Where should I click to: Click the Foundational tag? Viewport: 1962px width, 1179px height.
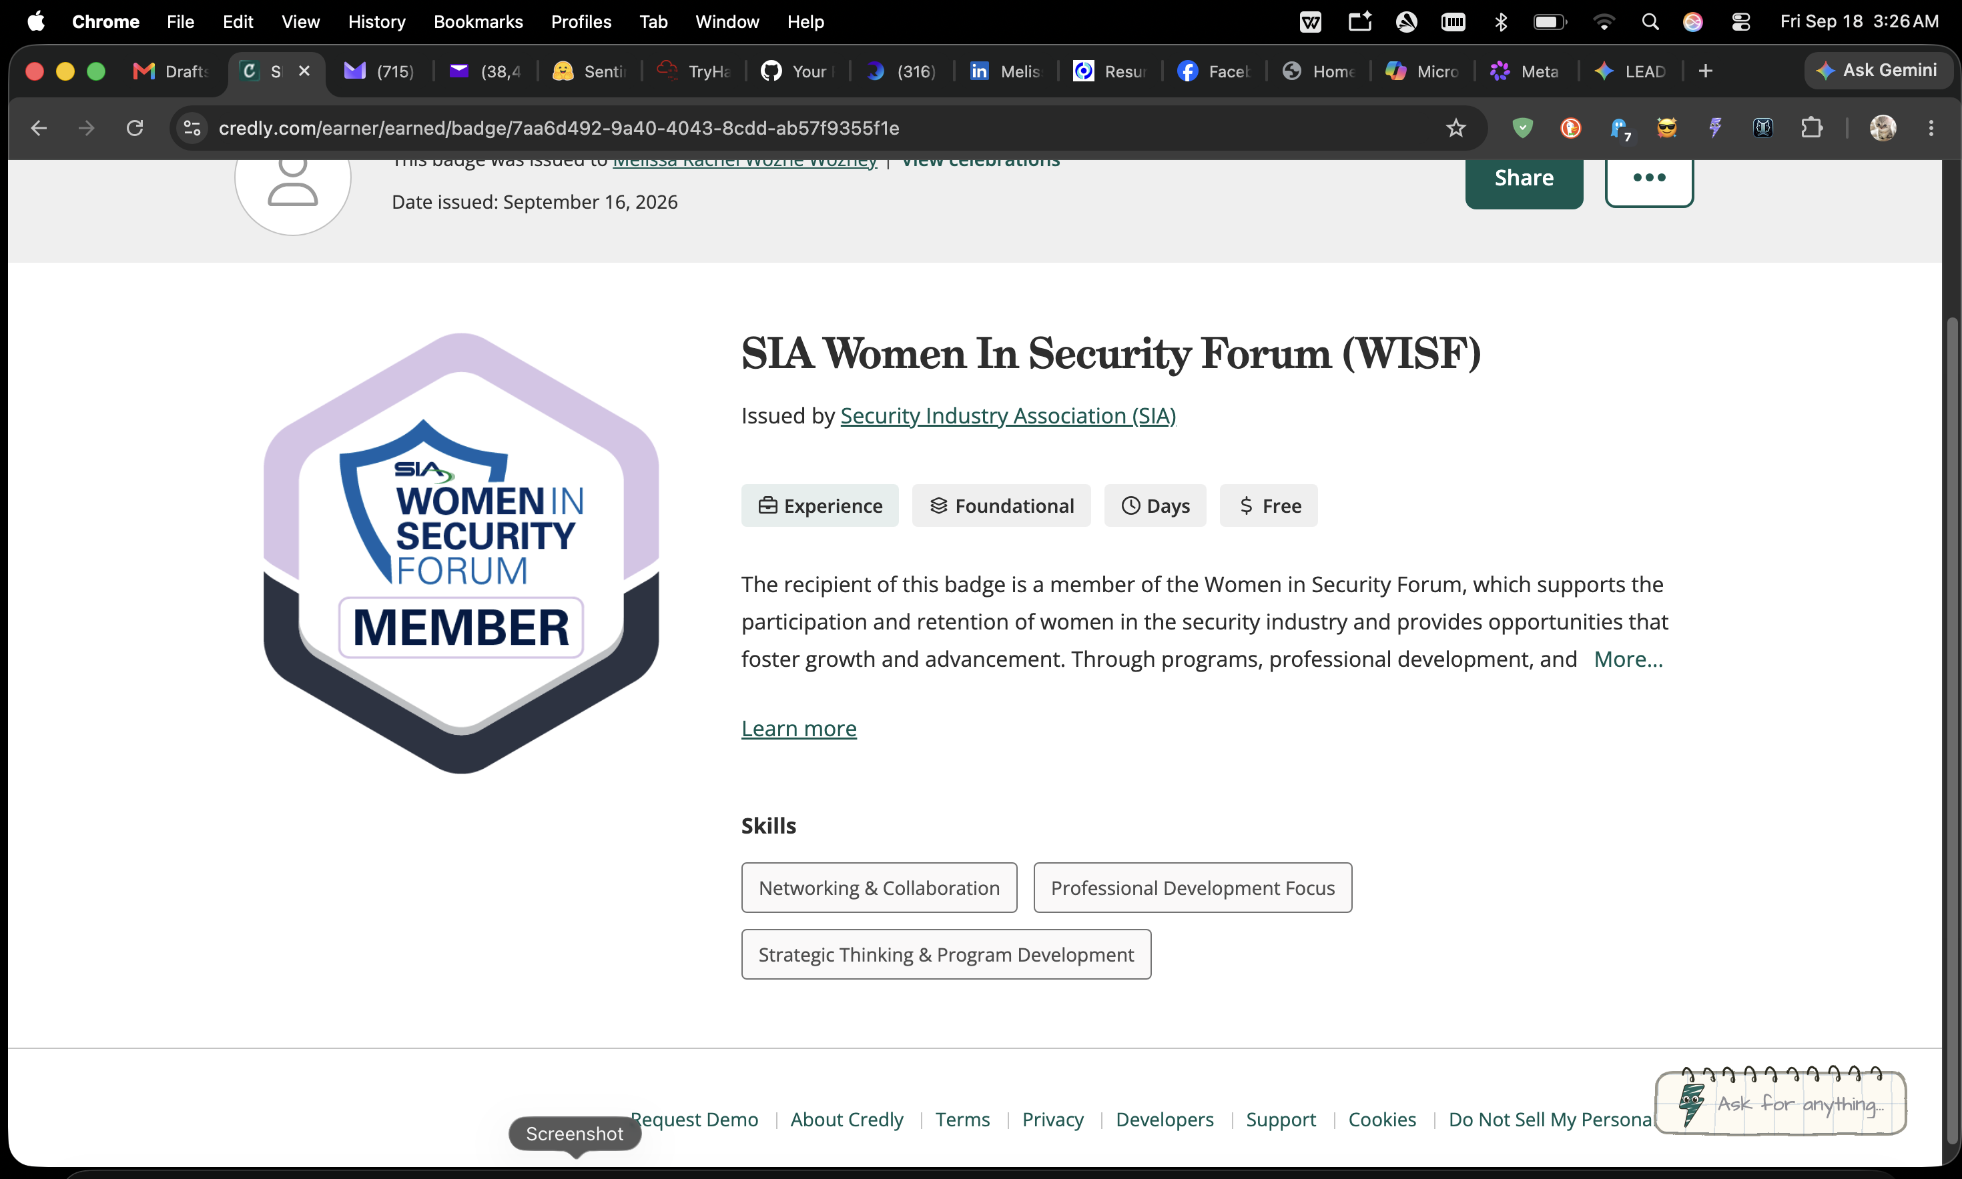[x=1001, y=505]
